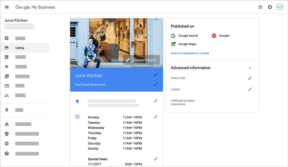Screen dimensions: 288x167
Task: Click the blue hours clock icon
Action: click(x=77, y=117)
